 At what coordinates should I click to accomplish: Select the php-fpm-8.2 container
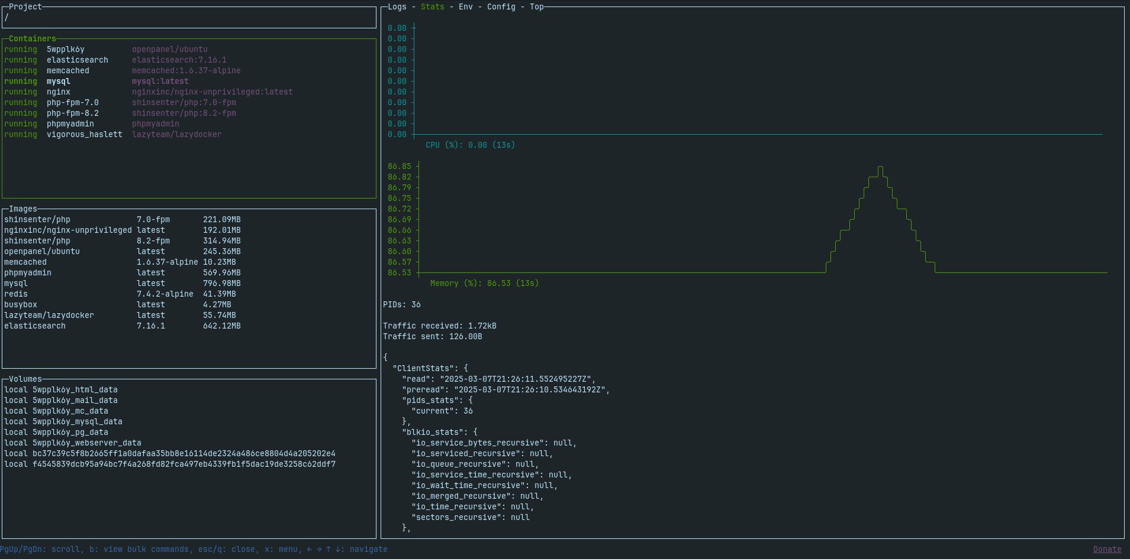pyautogui.click(x=189, y=113)
